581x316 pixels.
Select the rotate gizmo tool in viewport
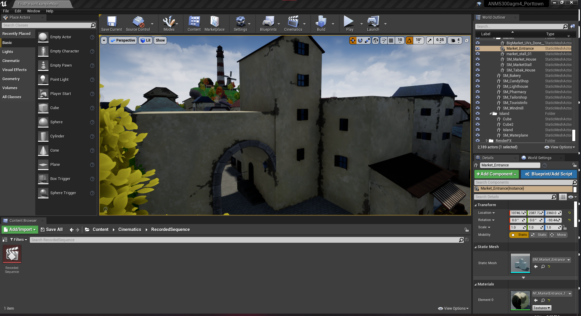[360, 40]
